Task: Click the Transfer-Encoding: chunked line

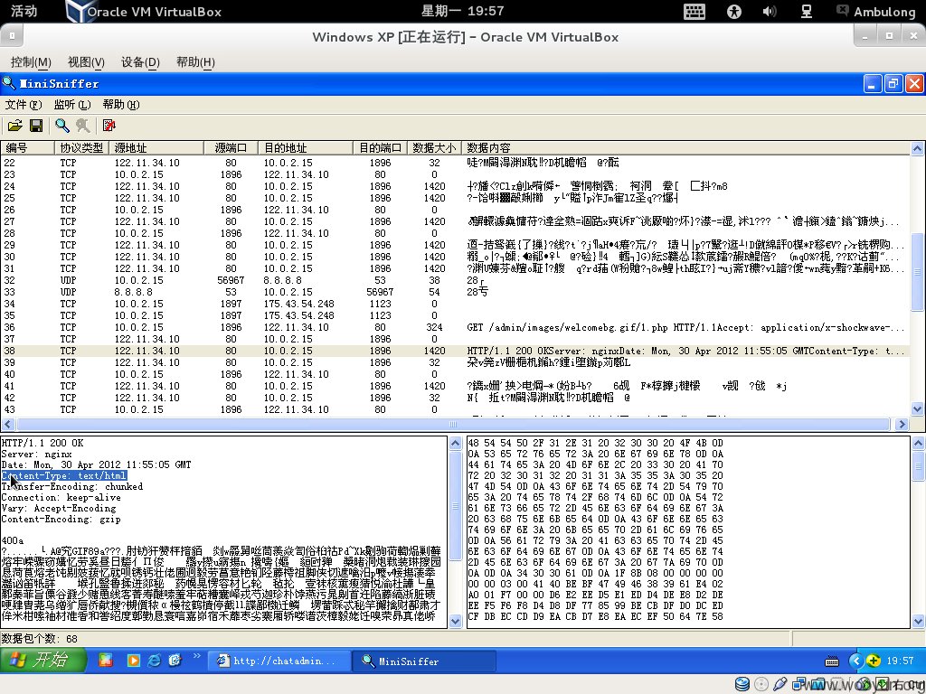Action: pyautogui.click(x=72, y=487)
